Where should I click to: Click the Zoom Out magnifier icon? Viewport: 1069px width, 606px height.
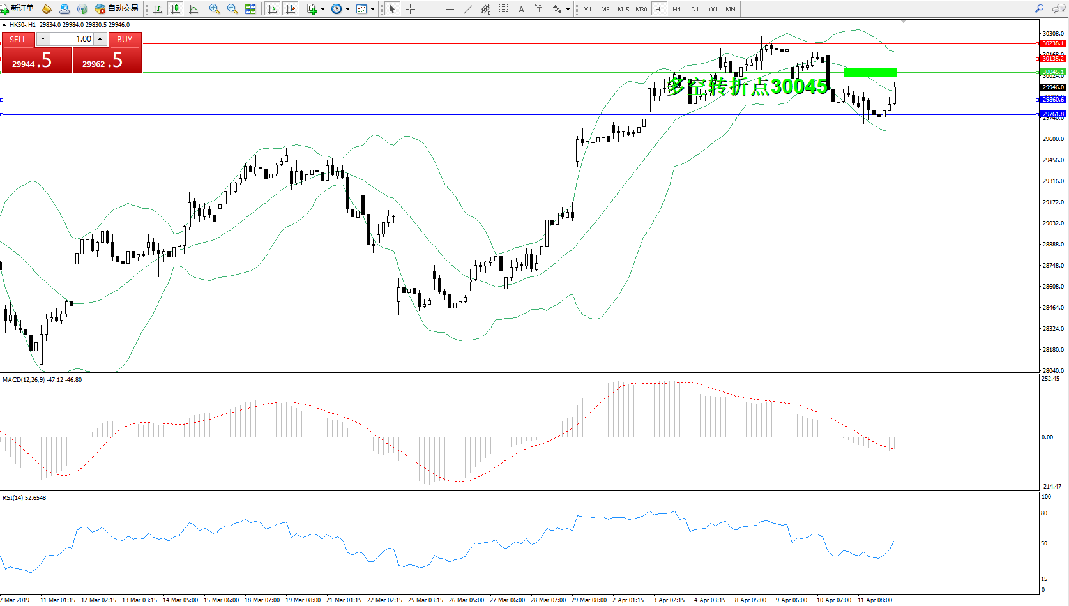[x=232, y=9]
